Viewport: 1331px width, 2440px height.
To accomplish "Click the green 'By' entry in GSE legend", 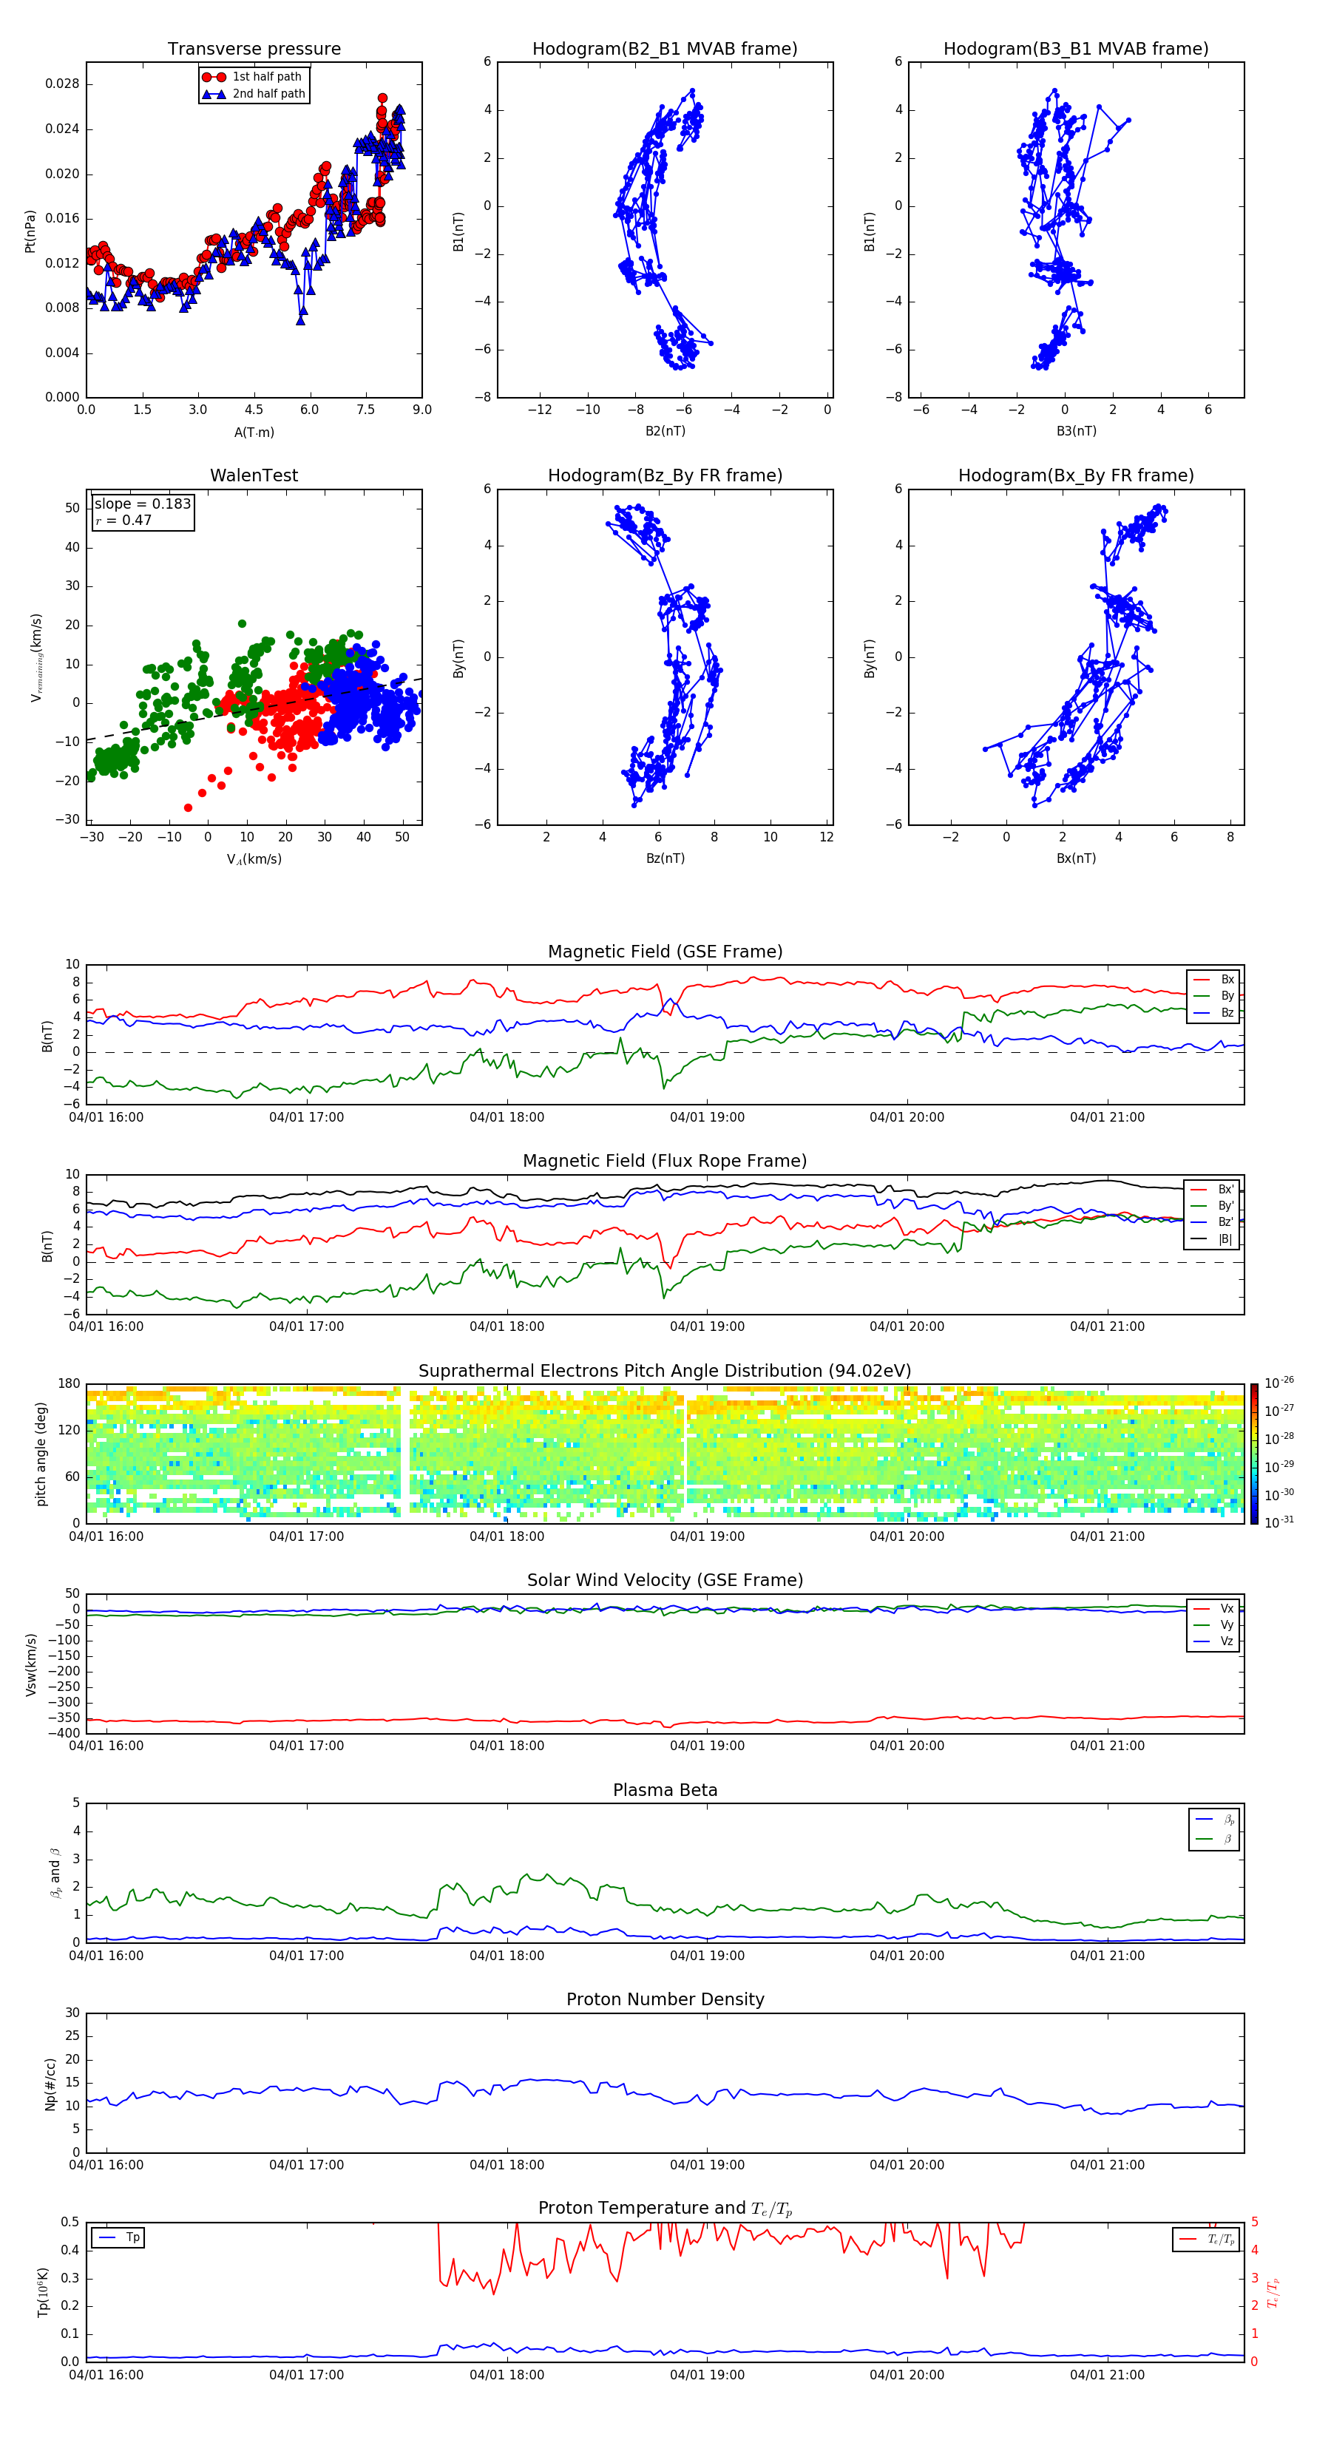I will coord(1213,995).
